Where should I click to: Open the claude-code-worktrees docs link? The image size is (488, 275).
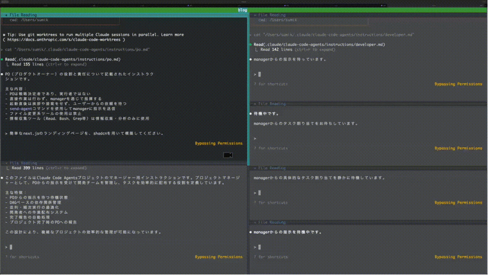point(64,40)
